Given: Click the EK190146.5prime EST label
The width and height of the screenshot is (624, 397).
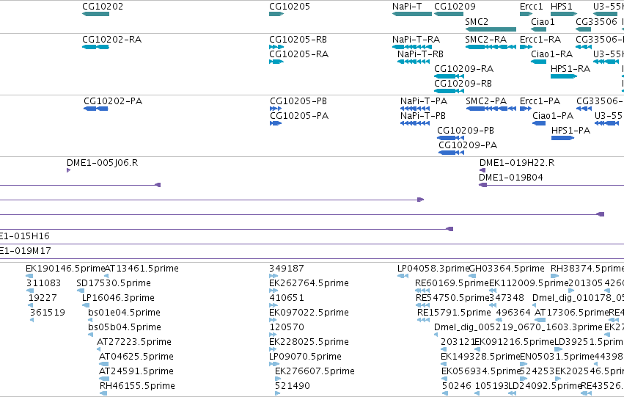Looking at the screenshot, I should tap(65, 269).
